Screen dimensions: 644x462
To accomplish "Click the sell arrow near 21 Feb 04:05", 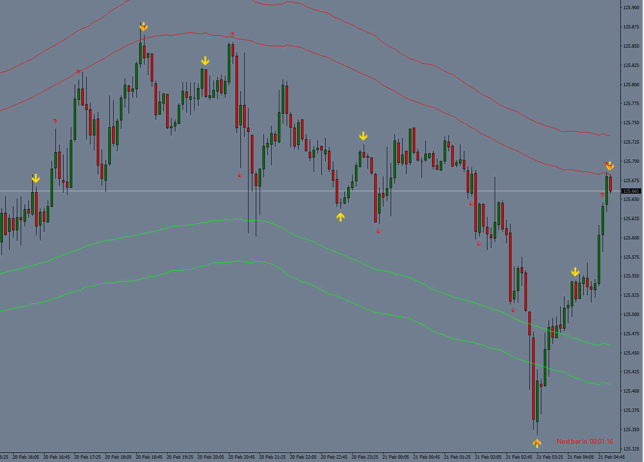I will pos(575,272).
